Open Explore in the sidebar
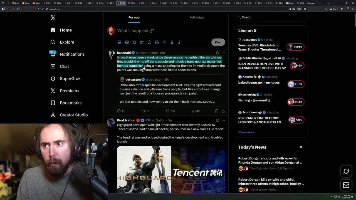Viewport: 356px width, 200px height. 62,42
